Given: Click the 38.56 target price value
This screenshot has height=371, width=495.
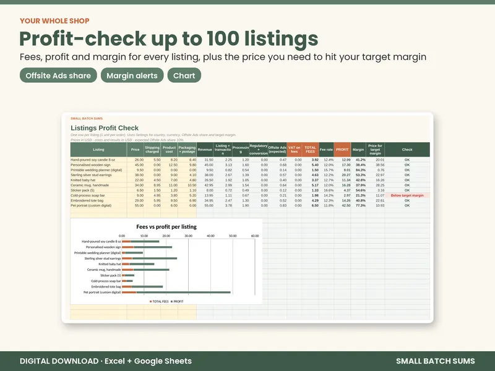Looking at the screenshot, I should [x=380, y=164].
